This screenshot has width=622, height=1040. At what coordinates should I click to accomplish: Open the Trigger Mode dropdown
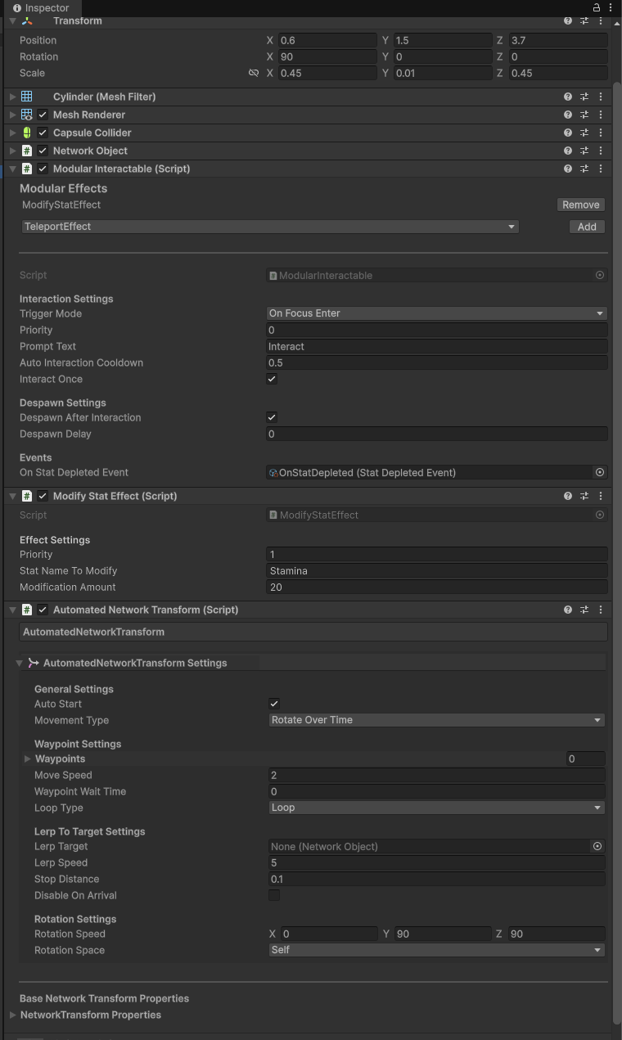tap(436, 313)
